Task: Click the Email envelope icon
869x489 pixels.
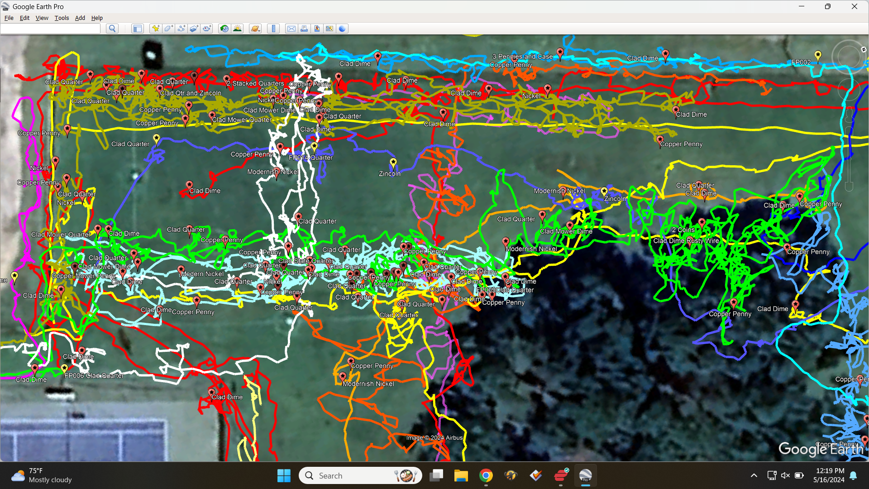Action: point(291,29)
